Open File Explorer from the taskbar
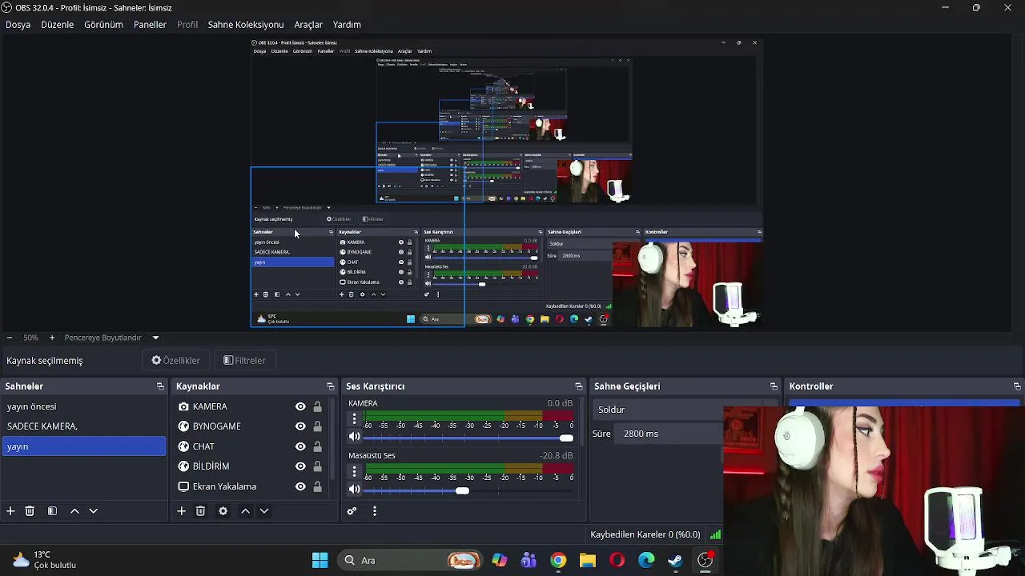Screen dimensions: 1025x576 588,561
